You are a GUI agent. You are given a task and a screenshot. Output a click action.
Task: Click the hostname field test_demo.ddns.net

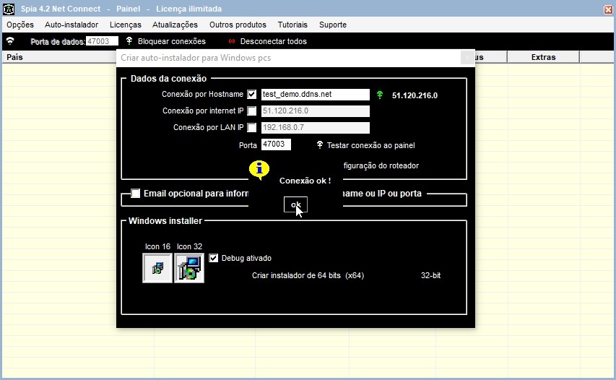[x=316, y=95]
